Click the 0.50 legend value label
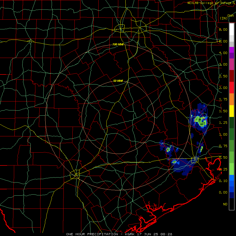 point(223,158)
